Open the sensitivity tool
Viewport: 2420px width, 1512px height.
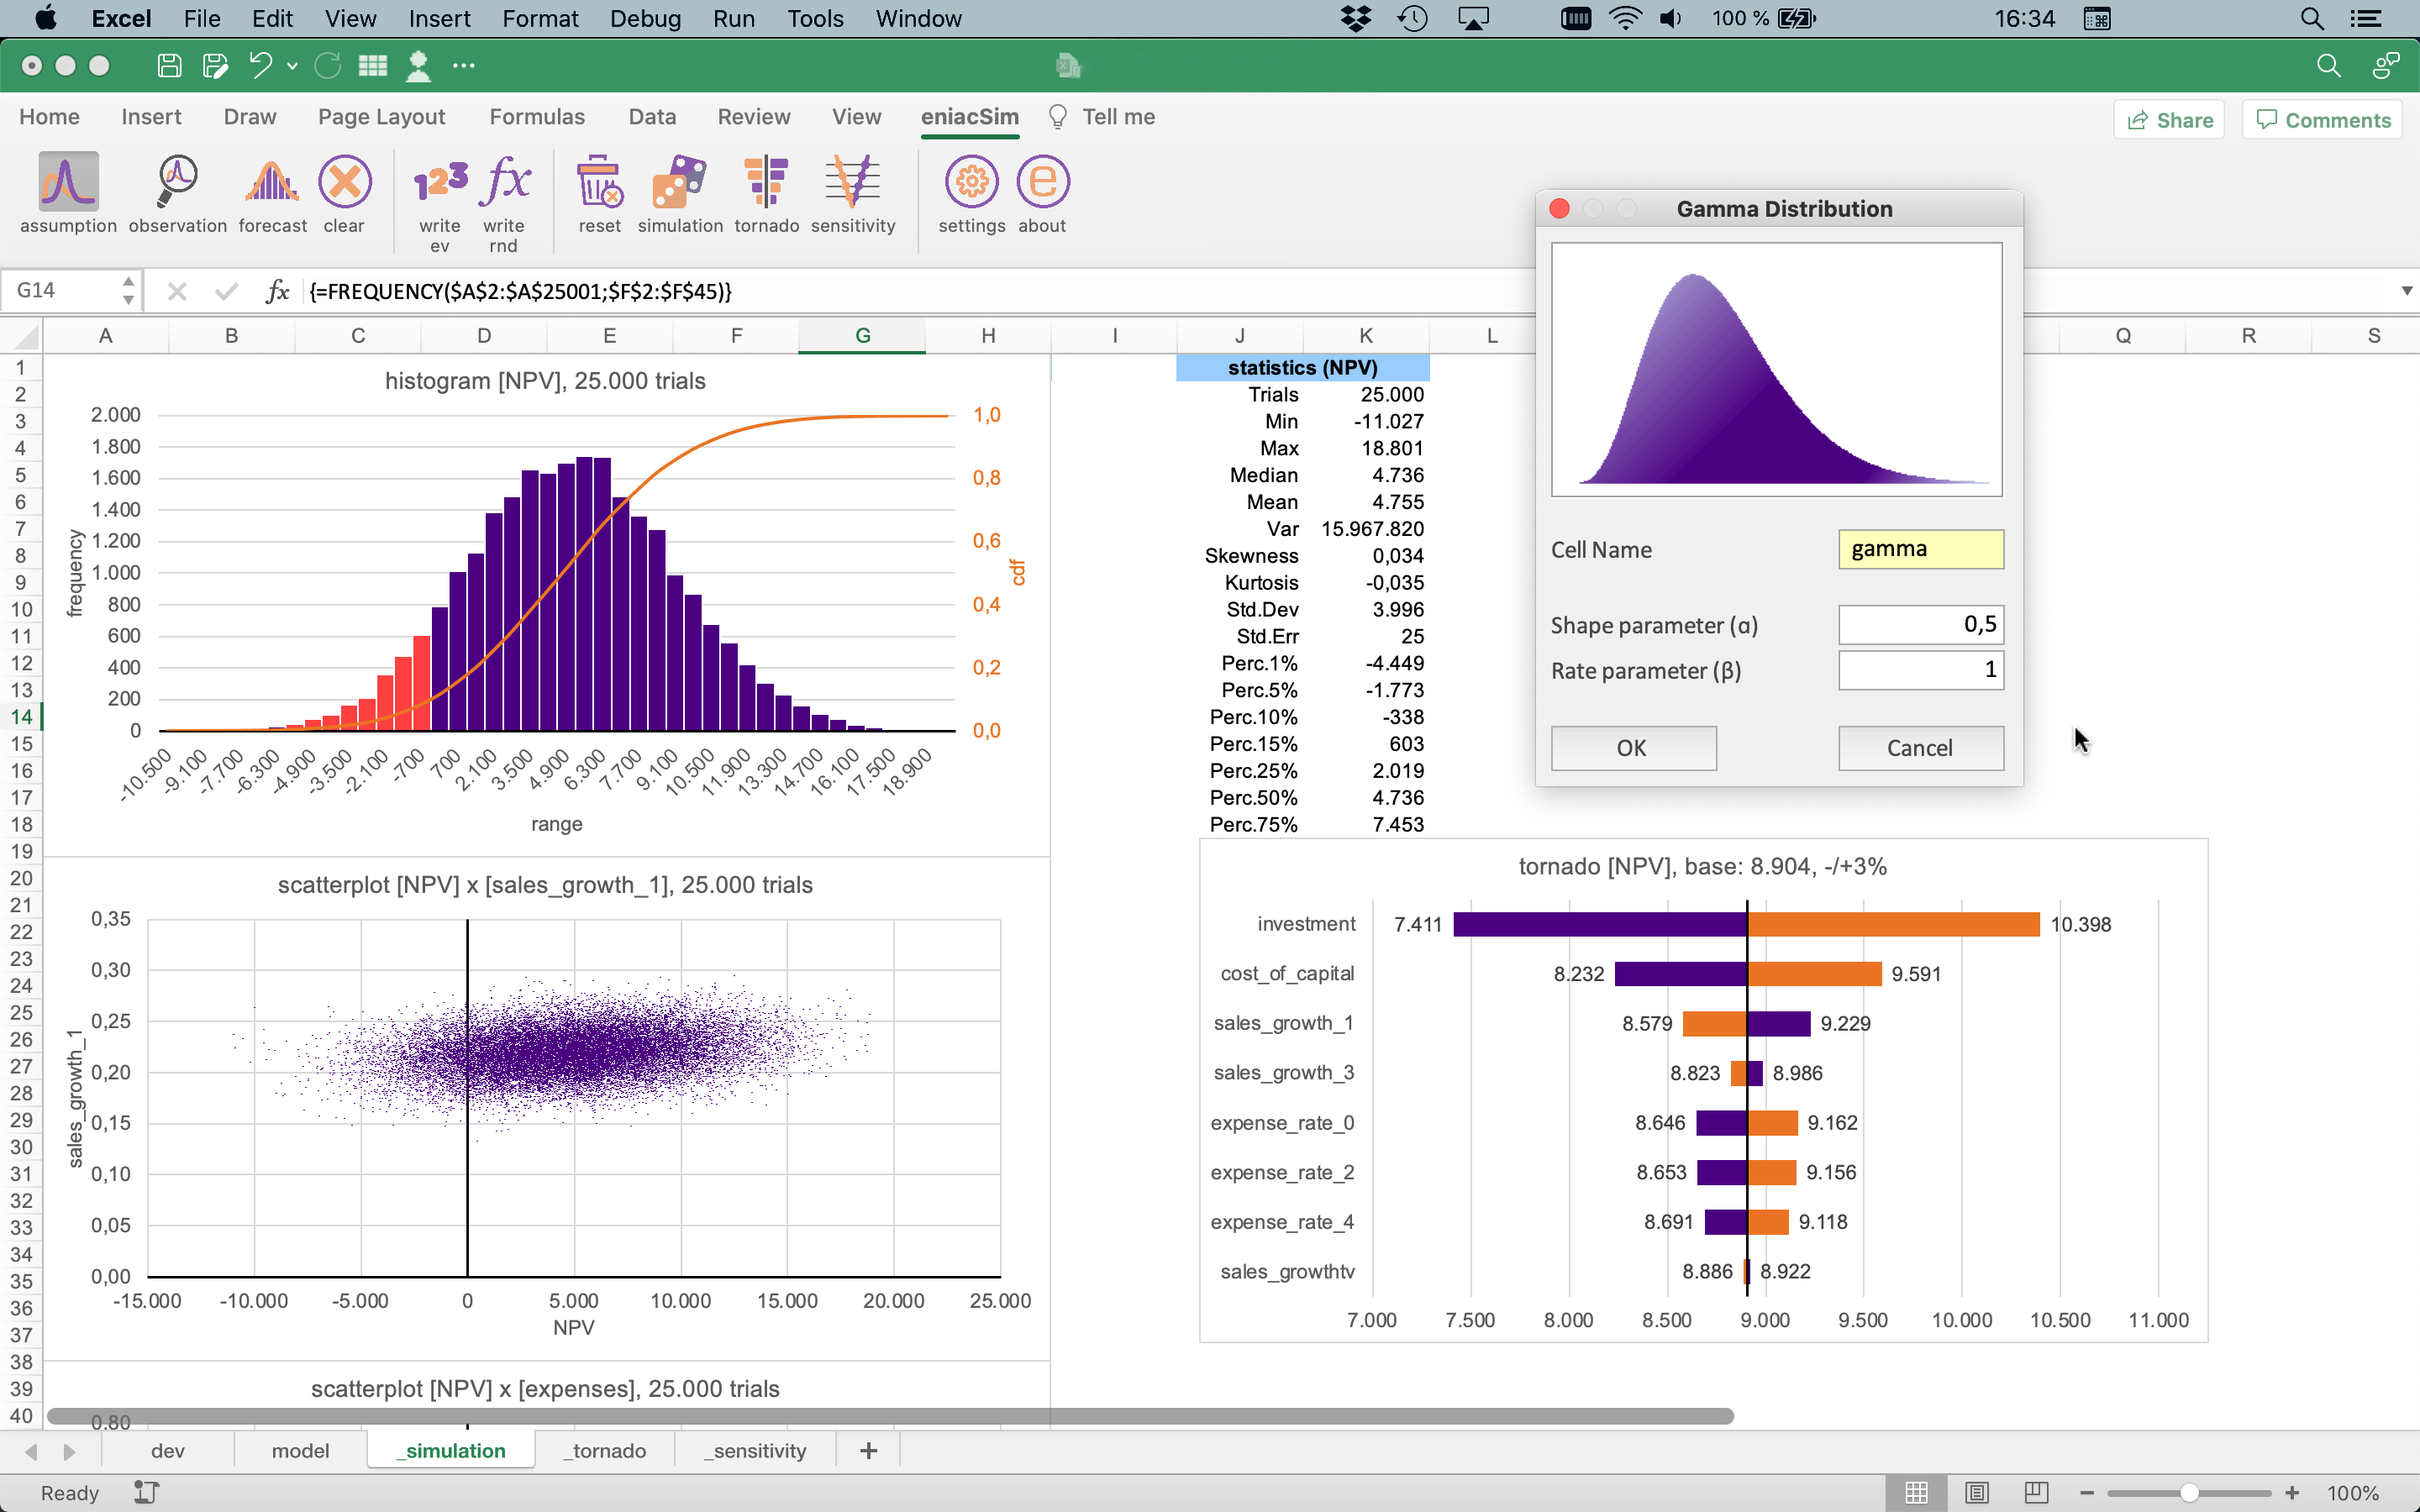click(852, 183)
